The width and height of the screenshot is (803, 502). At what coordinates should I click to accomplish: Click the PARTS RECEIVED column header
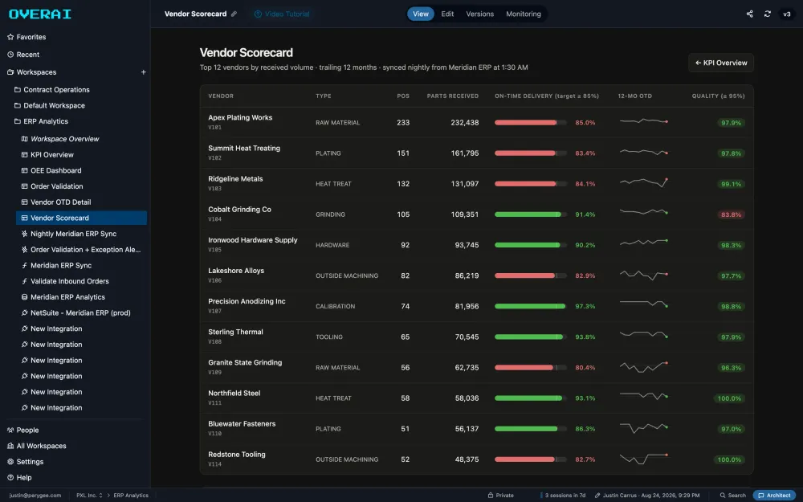(x=453, y=96)
